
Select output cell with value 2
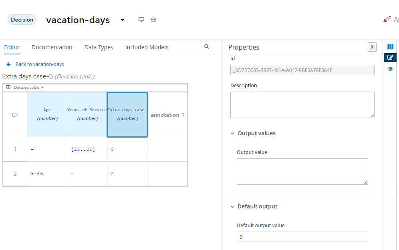(127, 174)
